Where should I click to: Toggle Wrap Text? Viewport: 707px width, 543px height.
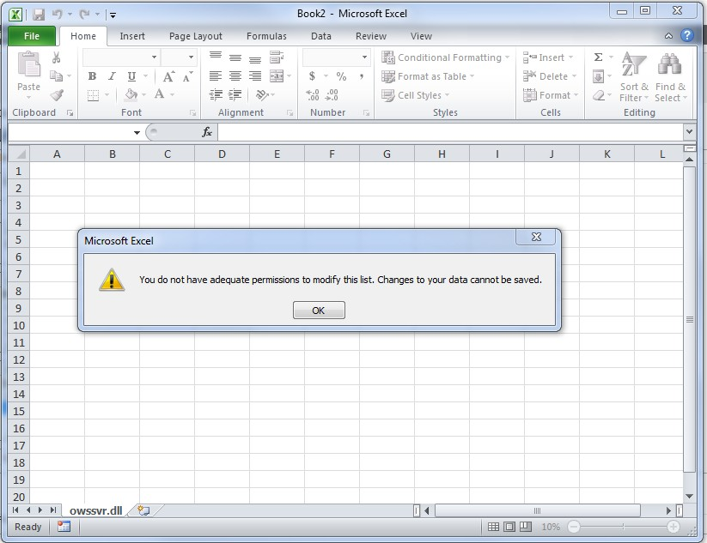pyautogui.click(x=277, y=57)
